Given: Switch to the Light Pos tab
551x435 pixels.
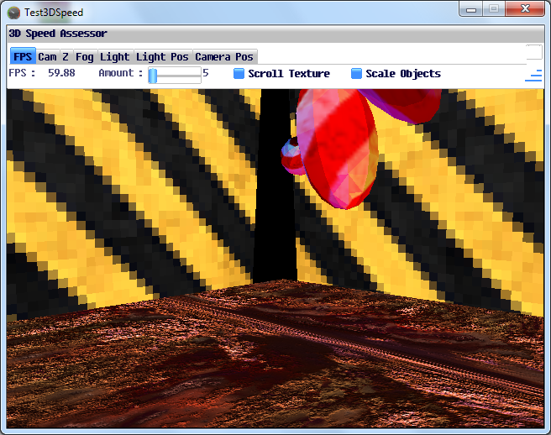Looking at the screenshot, I should [162, 56].
